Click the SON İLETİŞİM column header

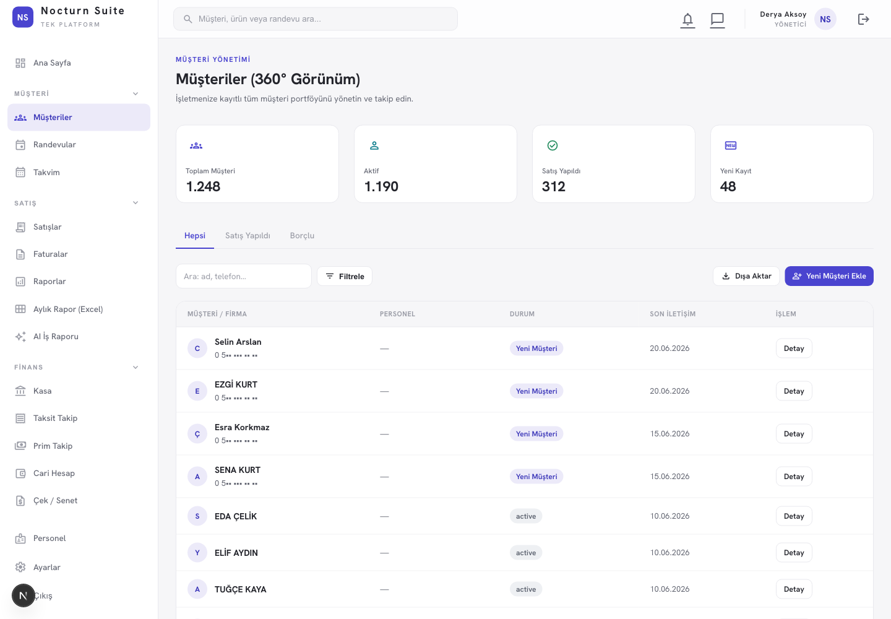(673, 314)
